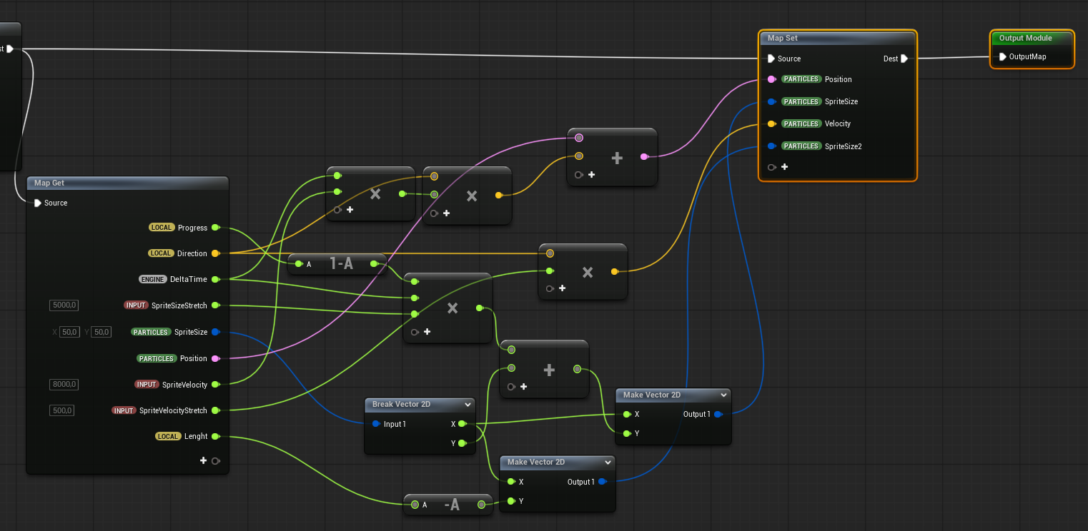Click the output pin of the -A negate node
Screen dimensions: 1088x531
point(482,505)
